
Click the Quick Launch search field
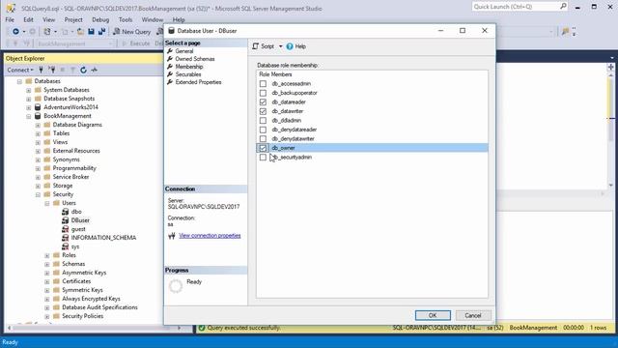[x=515, y=7]
